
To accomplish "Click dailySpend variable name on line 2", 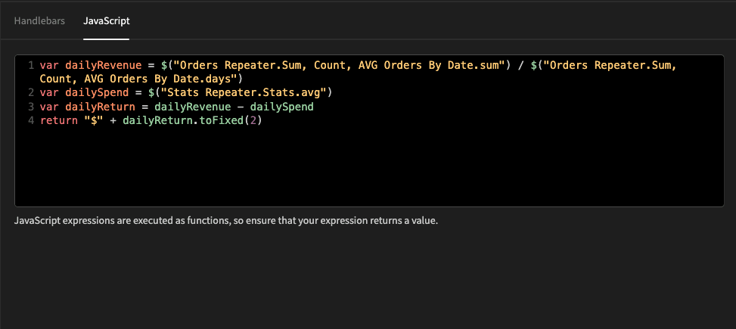I will [97, 93].
